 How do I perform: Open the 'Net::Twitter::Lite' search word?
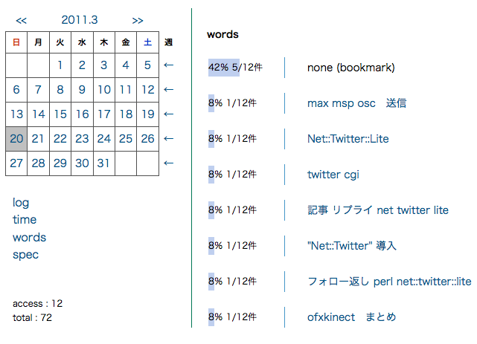click(348, 139)
